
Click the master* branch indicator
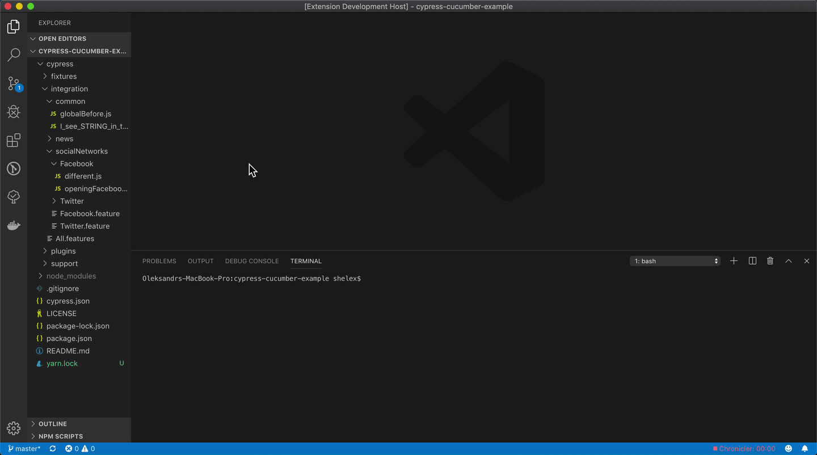[x=24, y=449]
